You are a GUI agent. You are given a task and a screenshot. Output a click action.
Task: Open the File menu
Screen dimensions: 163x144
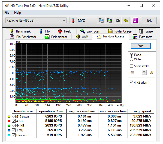coord(7,13)
